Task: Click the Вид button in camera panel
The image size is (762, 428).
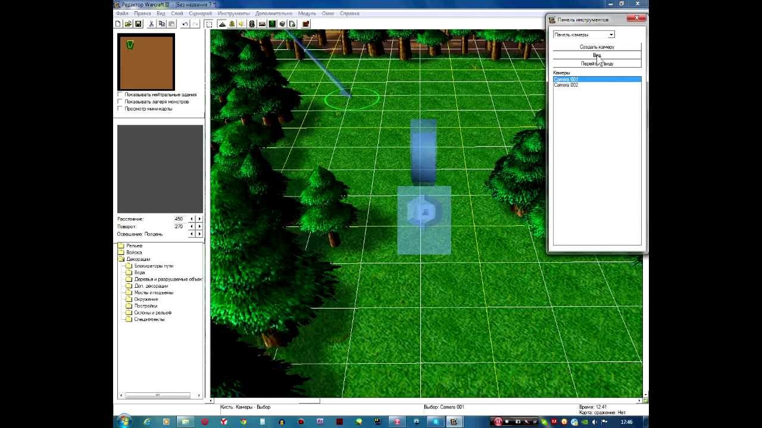Action: coord(597,55)
